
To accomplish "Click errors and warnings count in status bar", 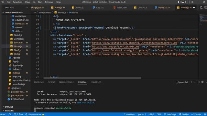I will 18,114.
